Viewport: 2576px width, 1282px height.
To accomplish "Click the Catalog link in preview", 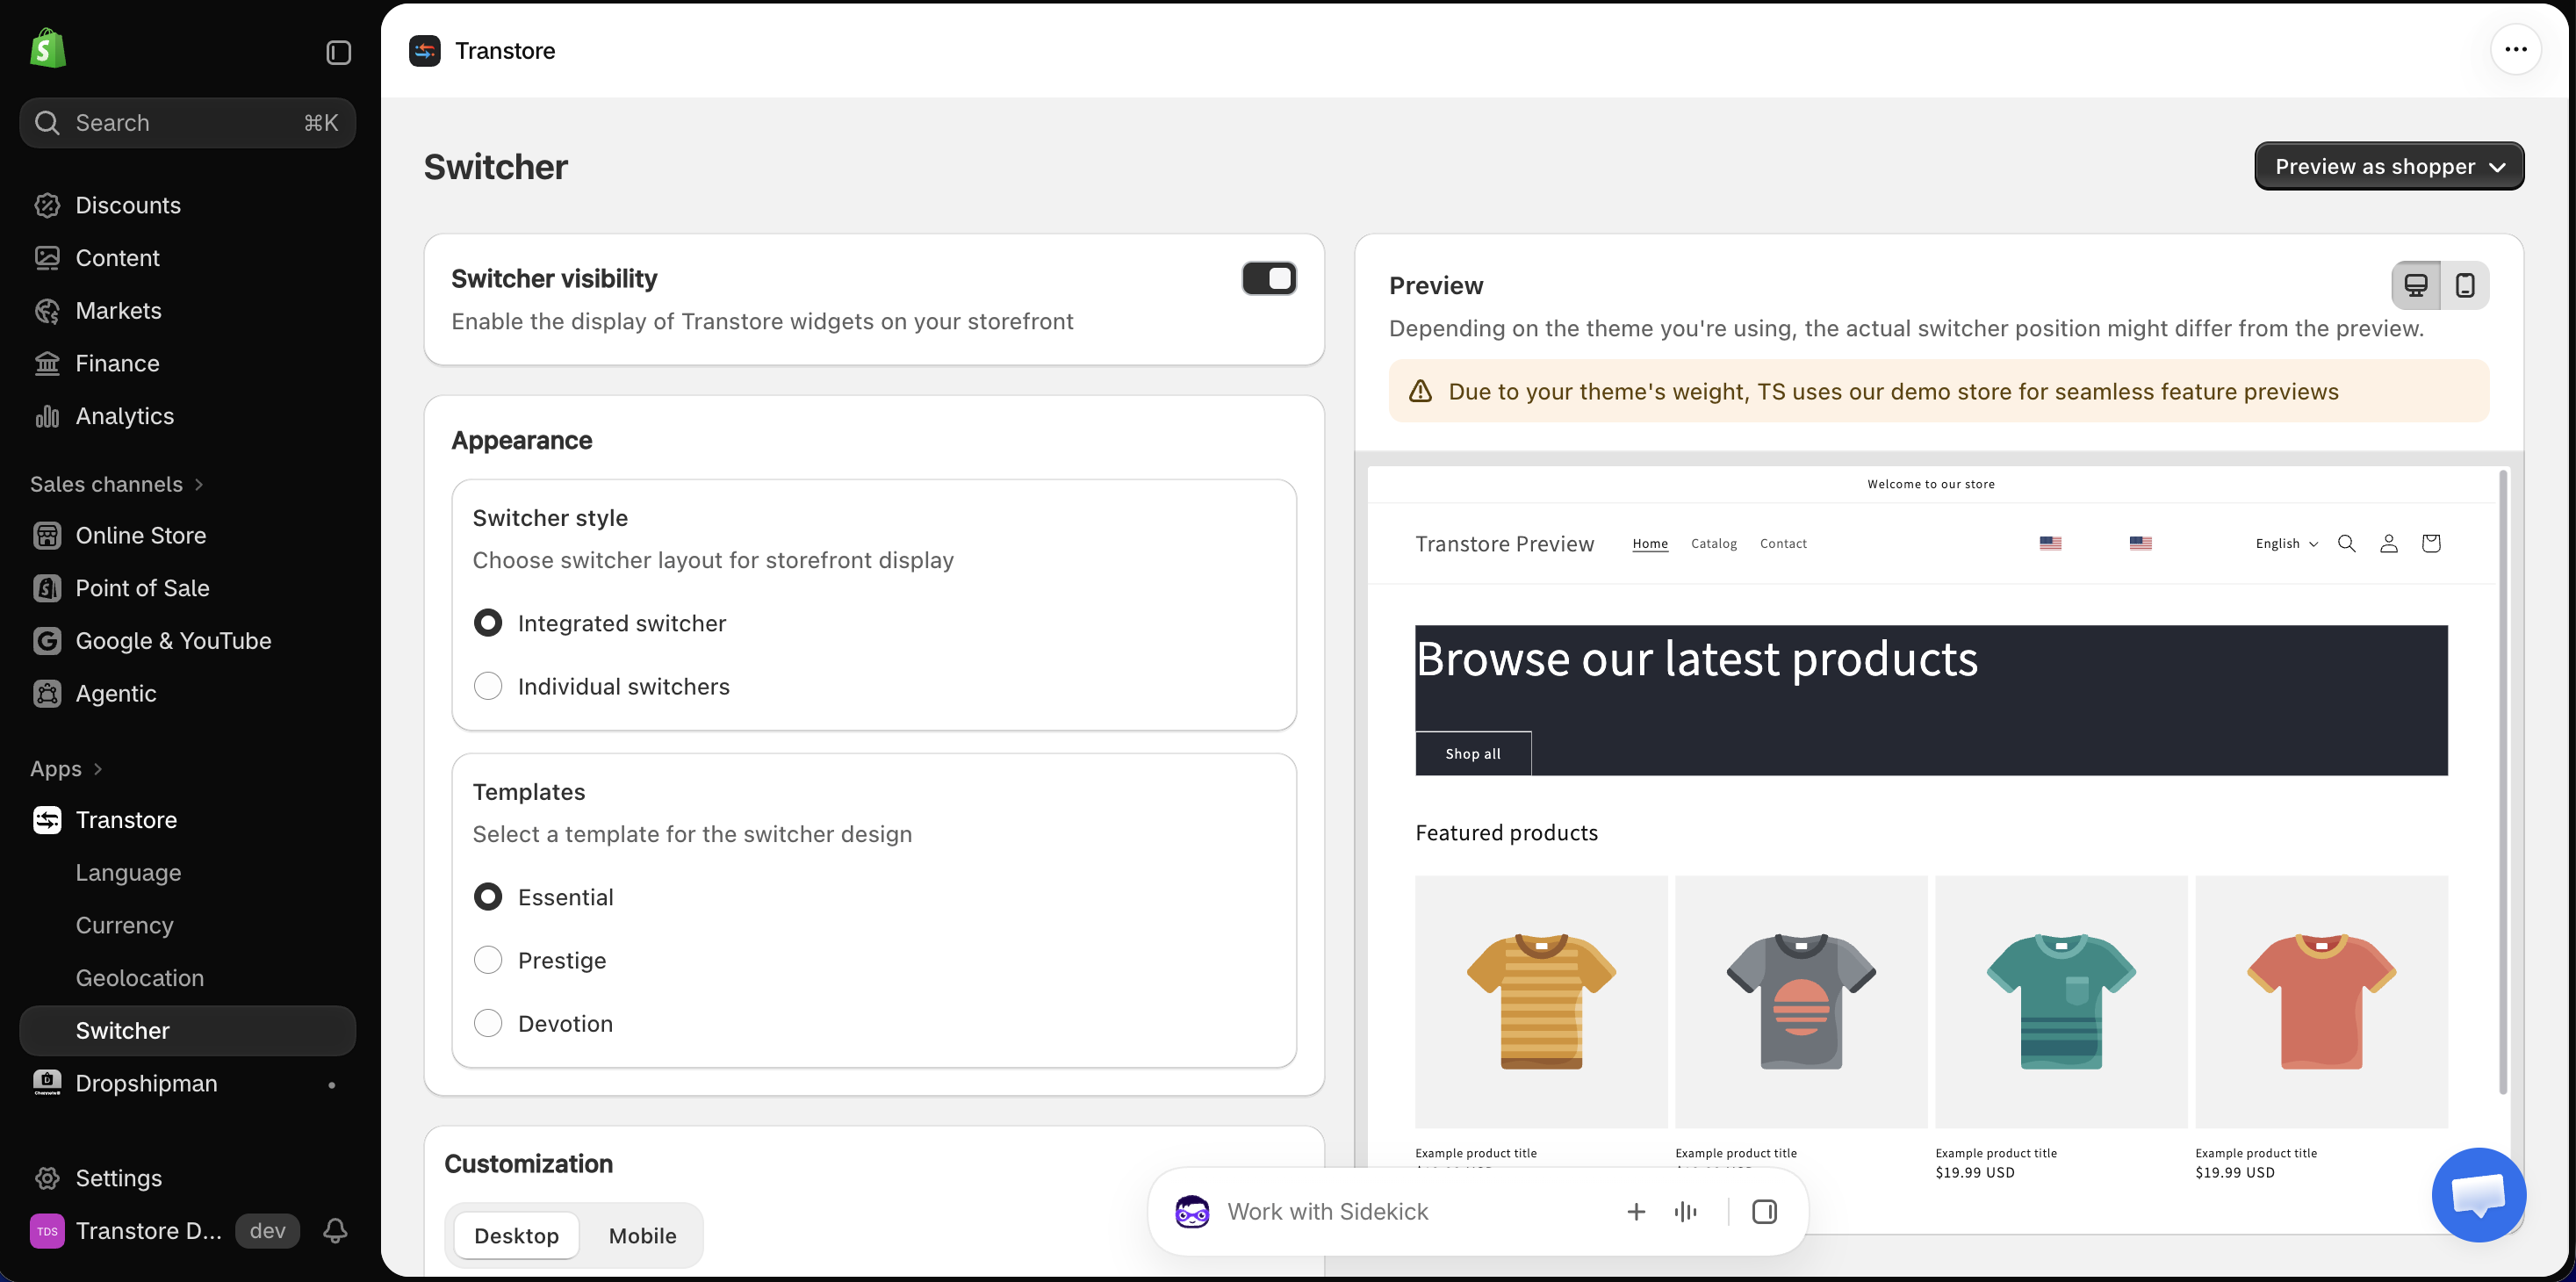I will 1713,543.
